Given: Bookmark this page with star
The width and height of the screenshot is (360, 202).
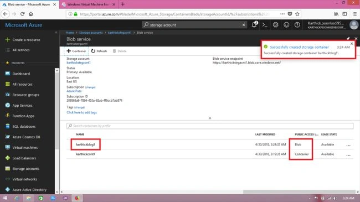Looking at the screenshot, I should [x=297, y=14].
